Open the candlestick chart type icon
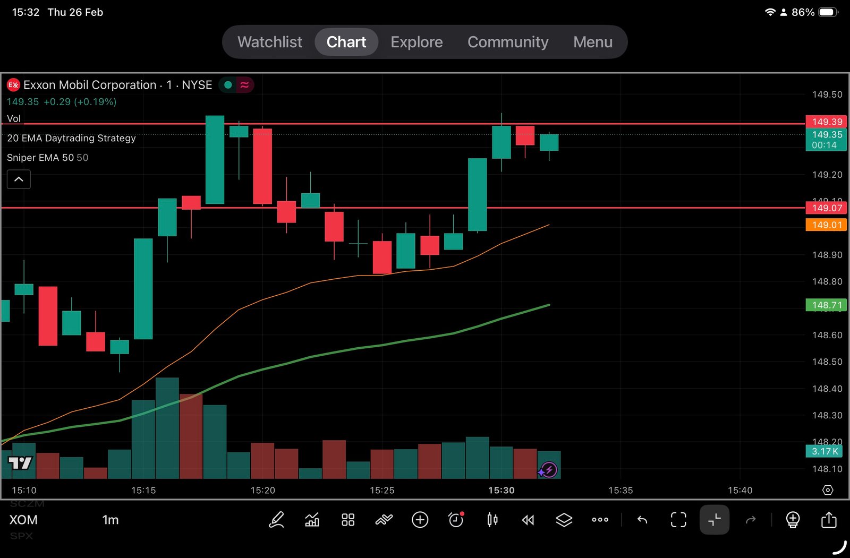Screen dimensions: 850x558 [x=492, y=520]
